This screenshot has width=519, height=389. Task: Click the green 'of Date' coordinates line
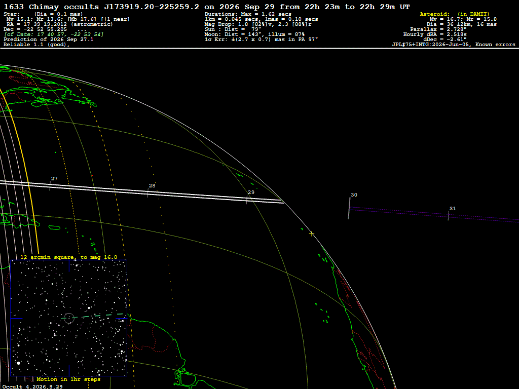click(x=54, y=34)
